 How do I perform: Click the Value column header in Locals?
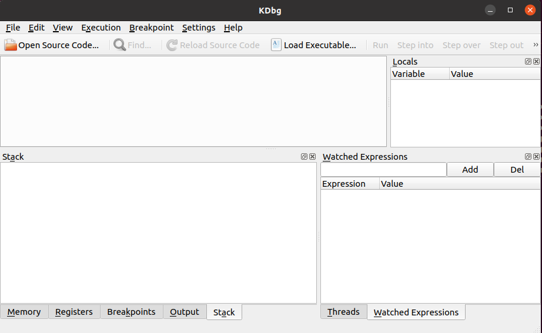(x=495, y=74)
